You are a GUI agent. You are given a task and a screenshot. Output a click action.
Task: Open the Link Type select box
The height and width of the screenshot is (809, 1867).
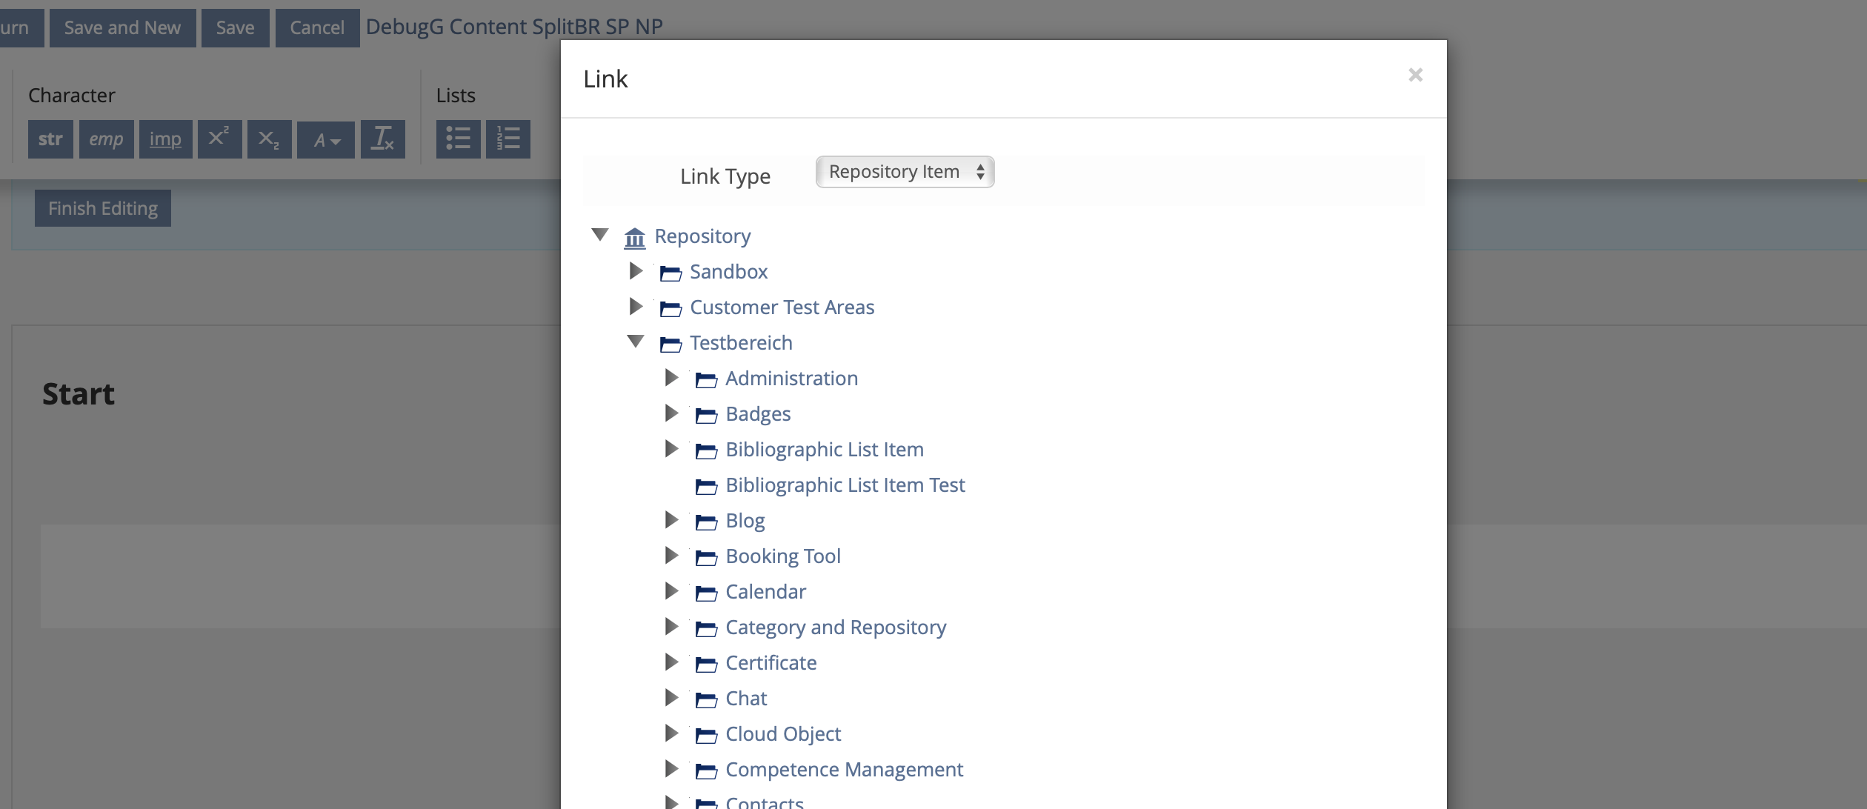pos(905,172)
